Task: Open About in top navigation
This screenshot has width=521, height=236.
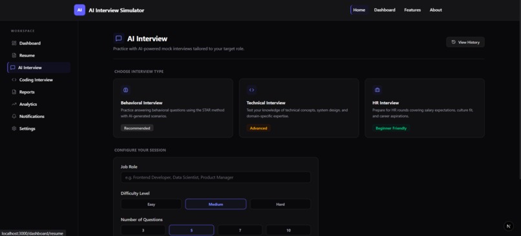Action: coord(436,10)
